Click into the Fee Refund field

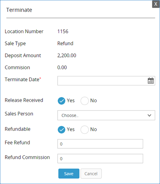pyautogui.click(x=100, y=144)
